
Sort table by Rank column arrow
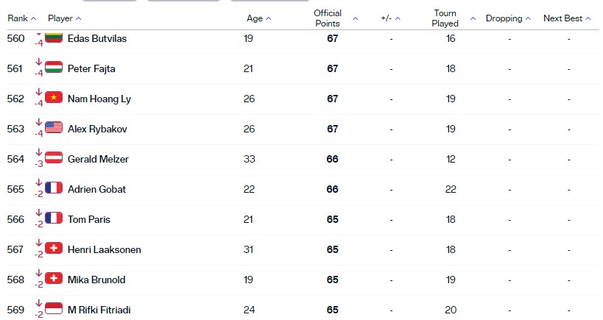click(33, 18)
